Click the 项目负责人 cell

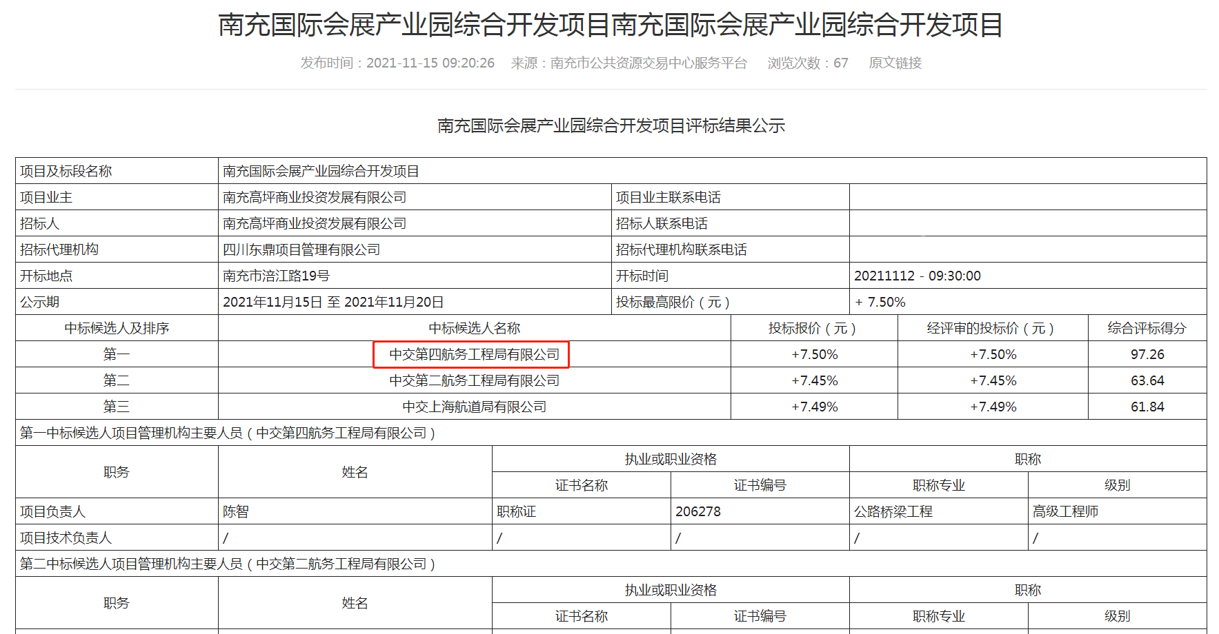[x=117, y=511]
